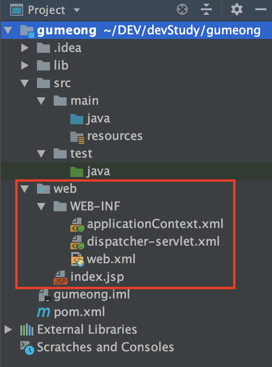Select the gumeong module folder icon
The image size is (272, 367).
click(x=27, y=31)
